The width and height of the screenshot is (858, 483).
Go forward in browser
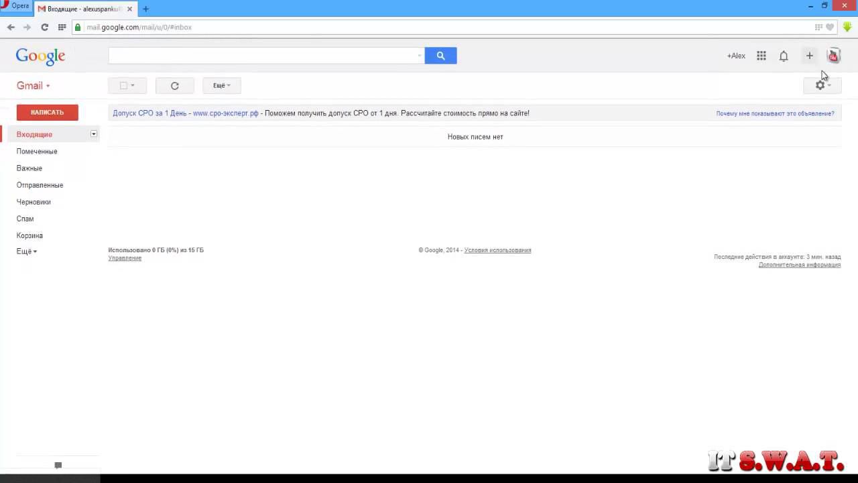click(x=27, y=28)
